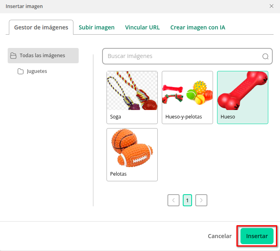Focus the Buscar imágenes search field
280x251 pixels.
(x=187, y=56)
